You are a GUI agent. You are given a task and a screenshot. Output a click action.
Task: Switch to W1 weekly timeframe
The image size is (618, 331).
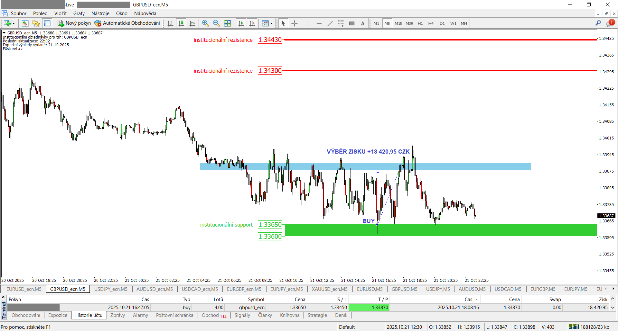coord(453,23)
